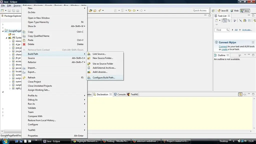This screenshot has width=256, height=144.
Task: Choose Add External Archives in the submenu
Action: pos(104,68)
